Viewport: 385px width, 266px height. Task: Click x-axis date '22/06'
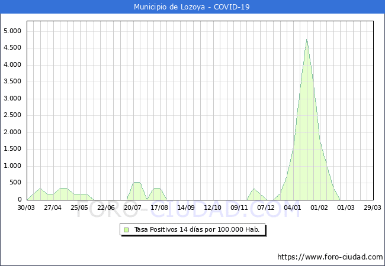pos(106,207)
